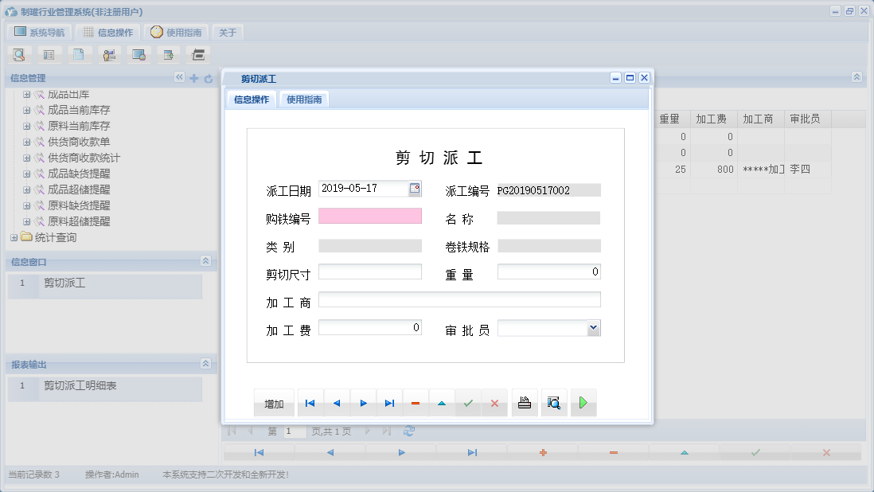This screenshot has height=492, width=874.
Task: Cancel editing with the red X icon
Action: point(494,402)
